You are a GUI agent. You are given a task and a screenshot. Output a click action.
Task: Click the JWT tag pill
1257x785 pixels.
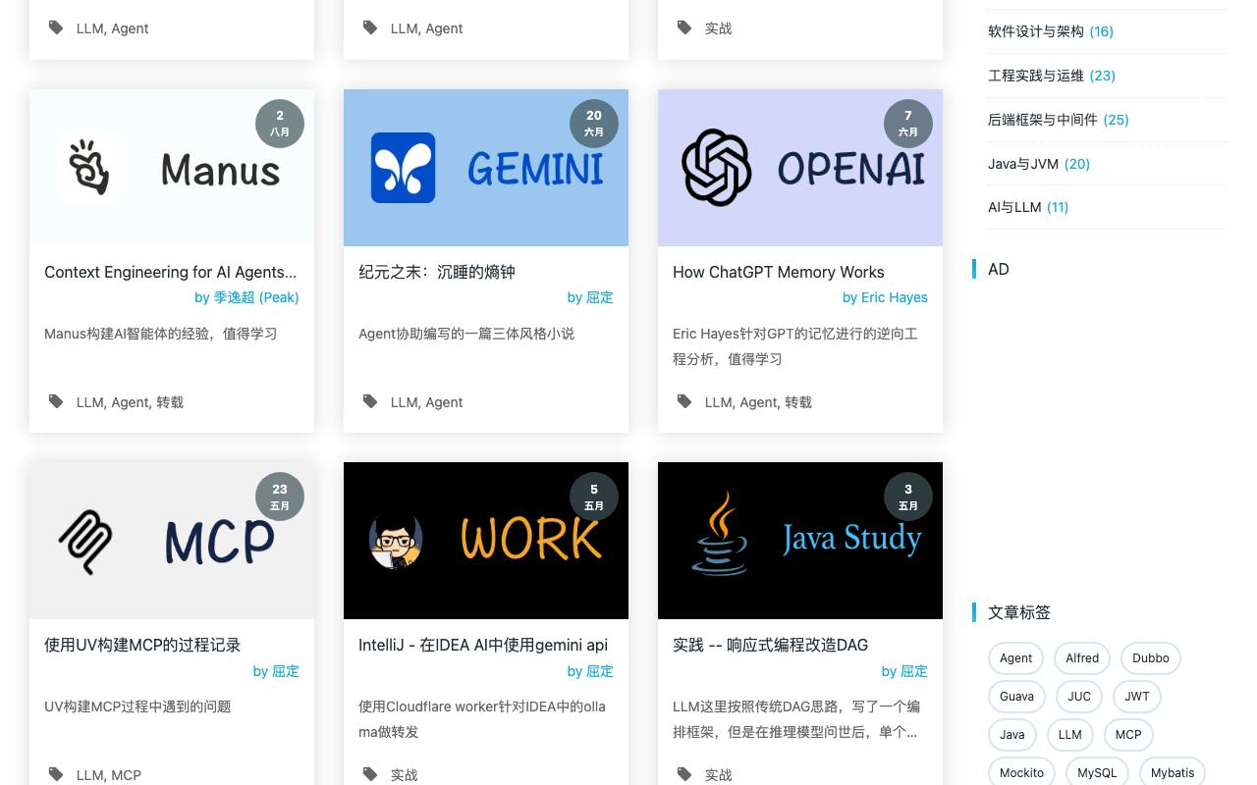pyautogui.click(x=1137, y=697)
